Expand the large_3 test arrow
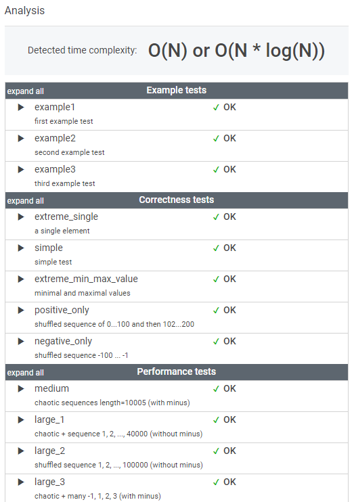Viewport: 354px width, 502px height. click(21, 482)
